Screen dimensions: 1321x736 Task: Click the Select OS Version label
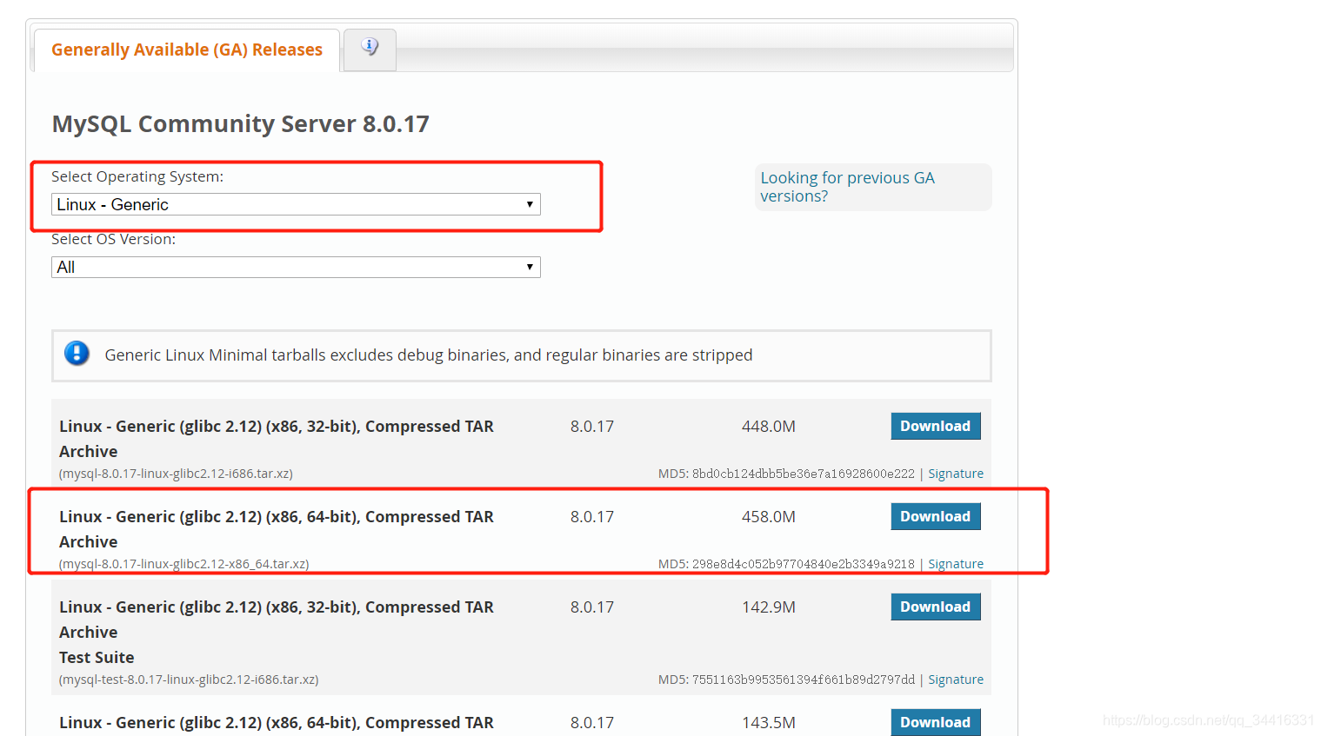pyautogui.click(x=113, y=239)
